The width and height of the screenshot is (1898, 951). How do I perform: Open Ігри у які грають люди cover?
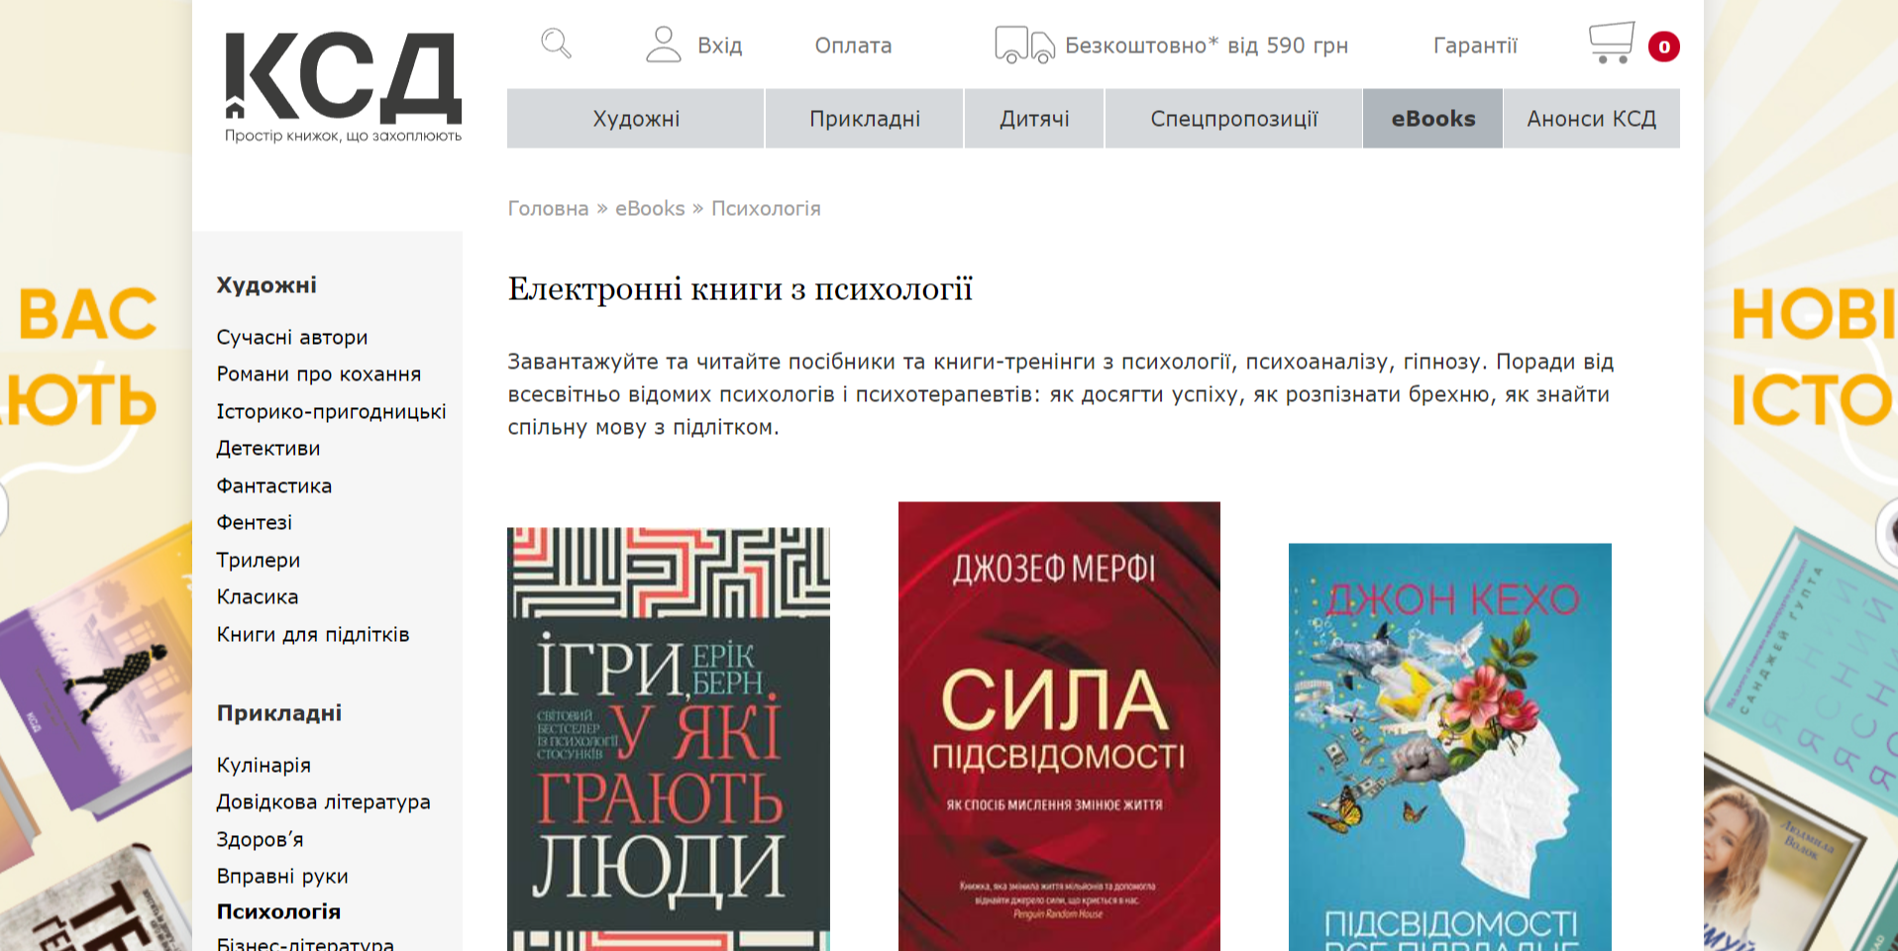[669, 739]
